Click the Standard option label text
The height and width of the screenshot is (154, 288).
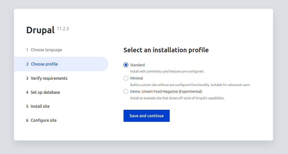137,65
